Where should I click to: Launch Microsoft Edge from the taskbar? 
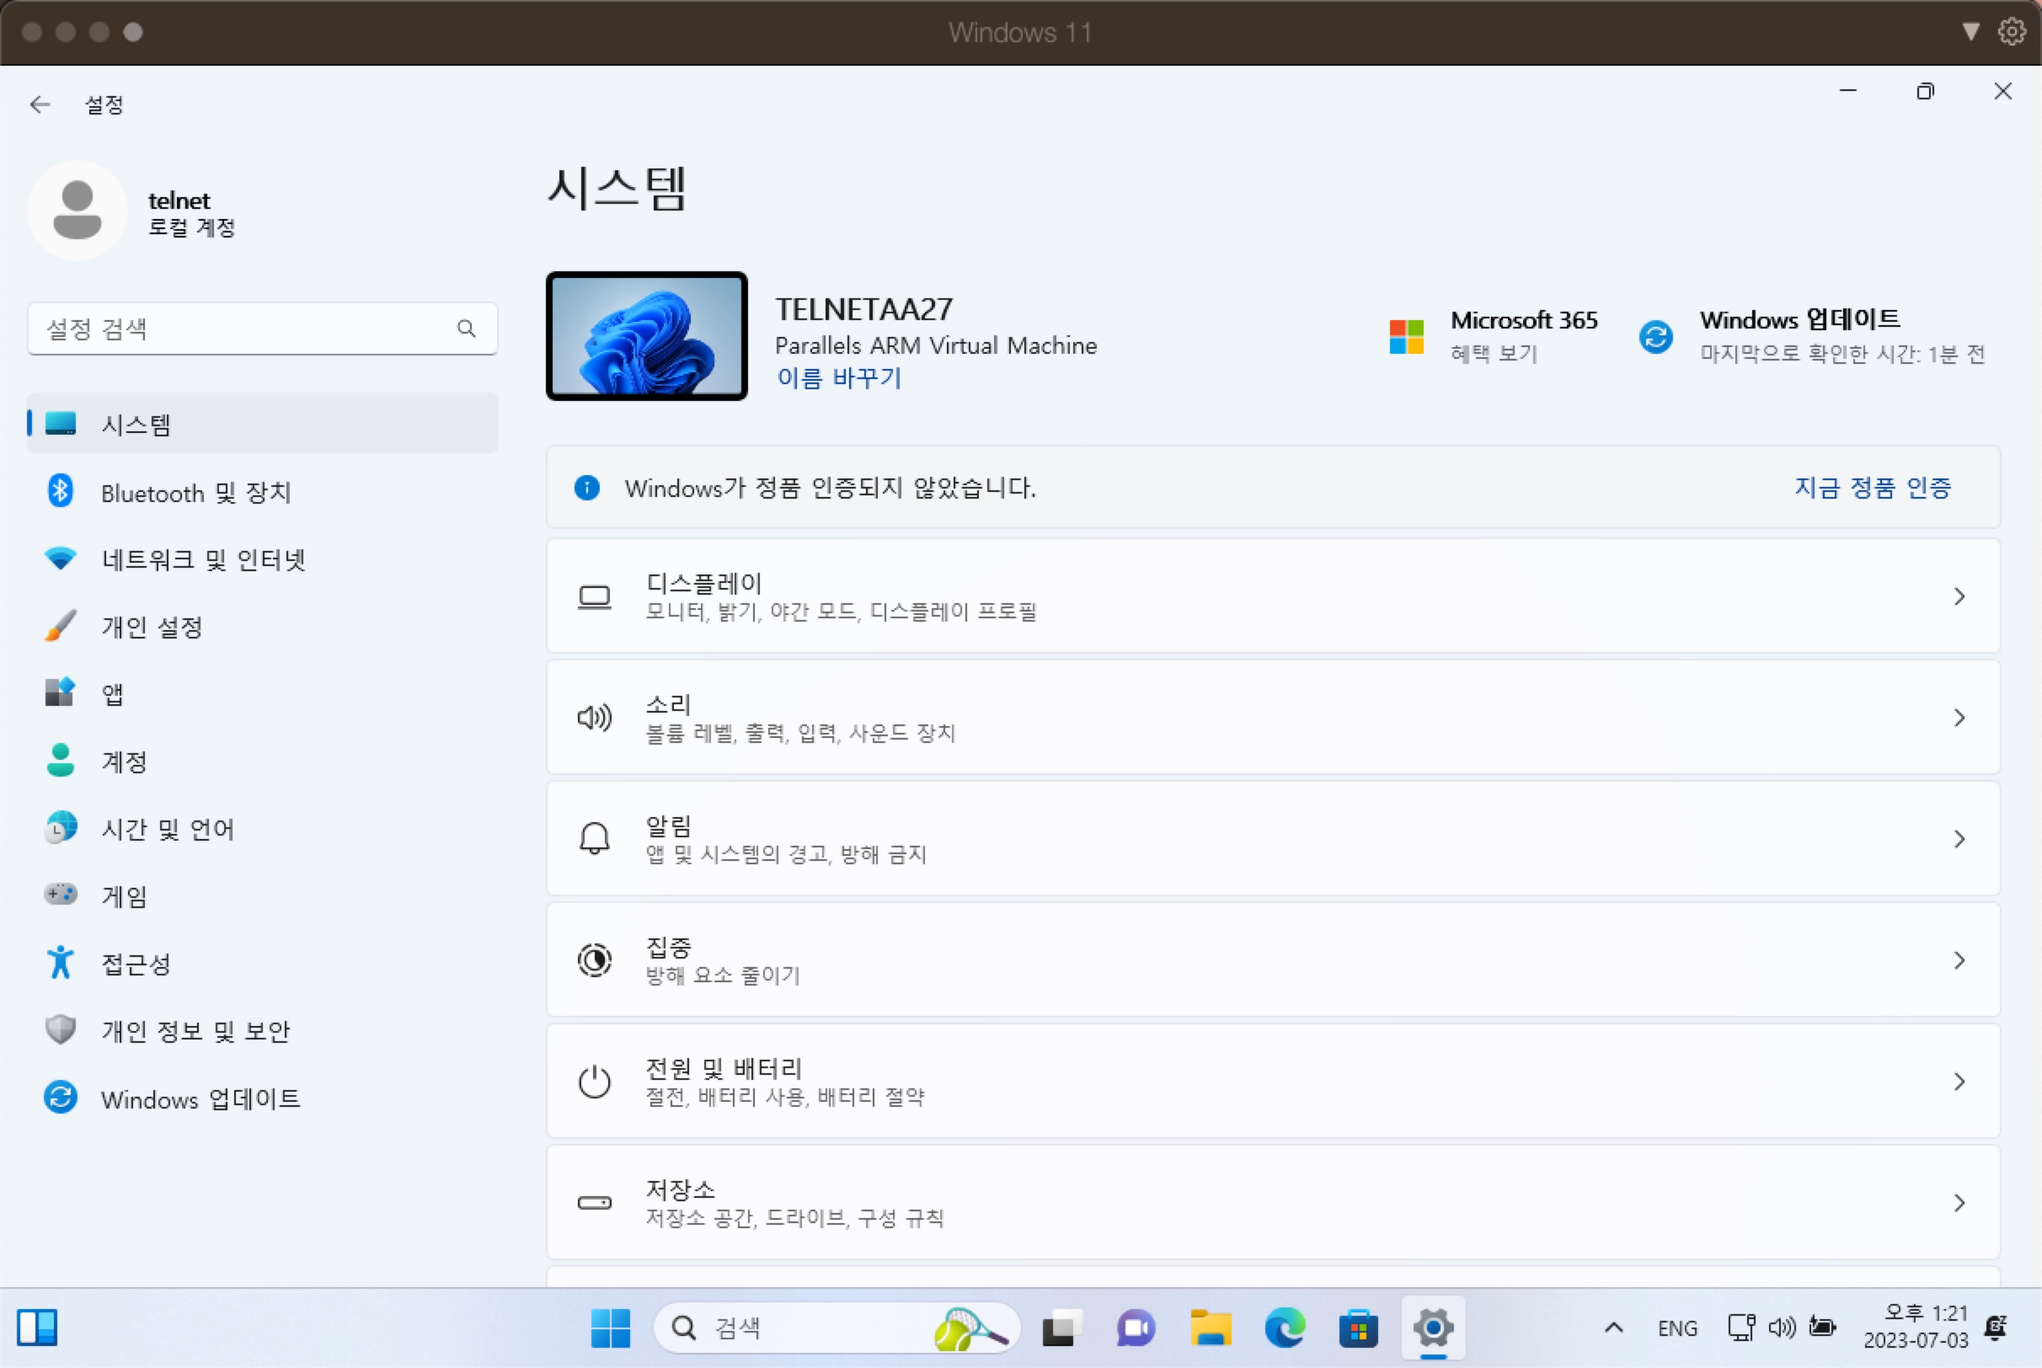click(1284, 1327)
